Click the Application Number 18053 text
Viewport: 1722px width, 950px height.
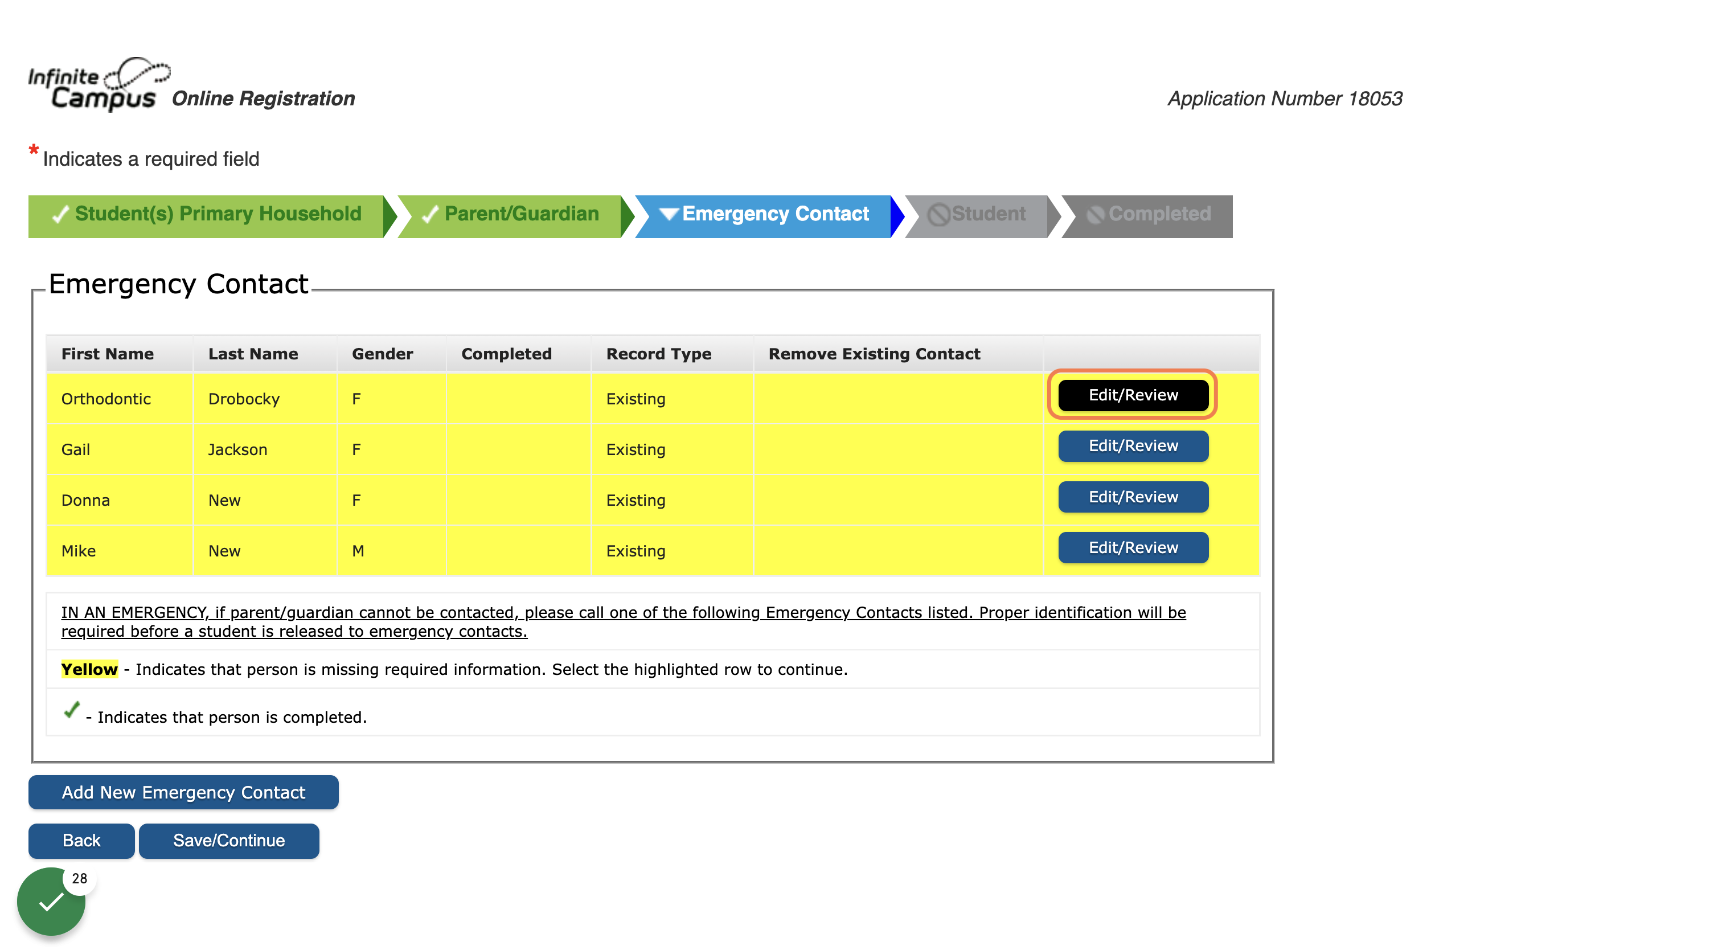pos(1284,99)
